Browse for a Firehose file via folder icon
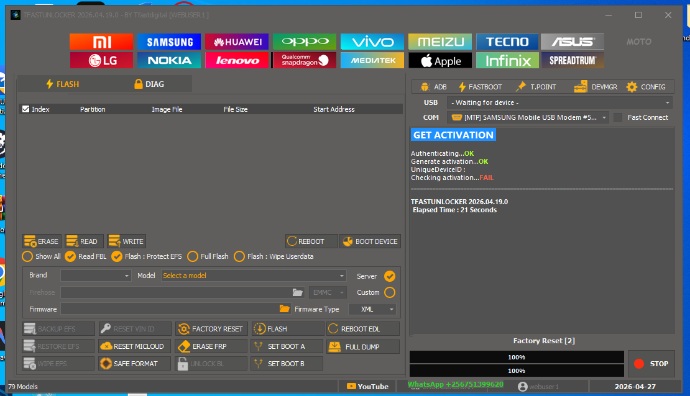The width and height of the screenshot is (690, 396). tap(298, 292)
